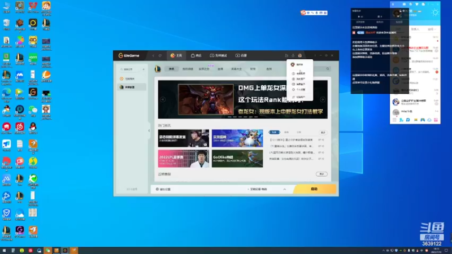Screen dimensions: 452x254
Task: Open the 英雄大全 sub-tab
Action: (236, 69)
